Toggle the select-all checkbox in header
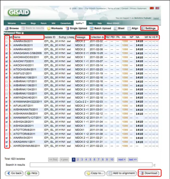 (6, 37)
